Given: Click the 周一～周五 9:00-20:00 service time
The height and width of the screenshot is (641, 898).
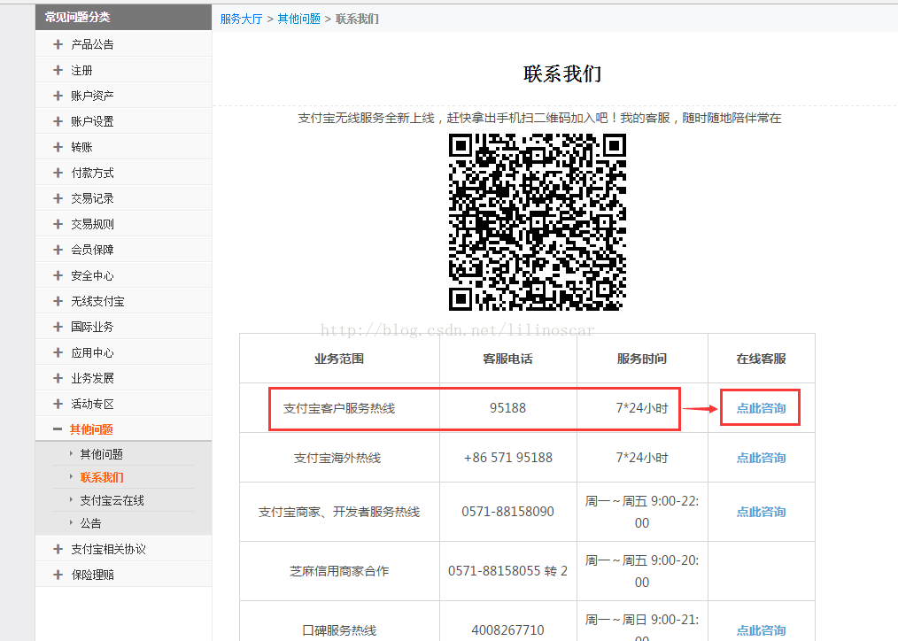Looking at the screenshot, I should click(642, 571).
